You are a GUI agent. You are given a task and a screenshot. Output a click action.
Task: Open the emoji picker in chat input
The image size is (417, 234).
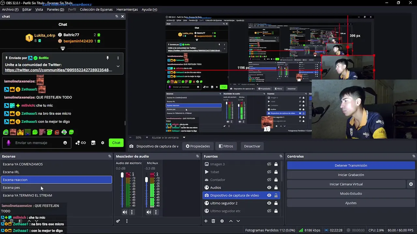coord(65,143)
